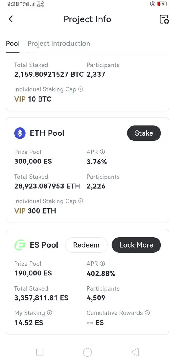Tap info icon by ETH Individual Staking Cap
Image resolution: width=175 pixels, height=364 pixels.
(81, 201)
